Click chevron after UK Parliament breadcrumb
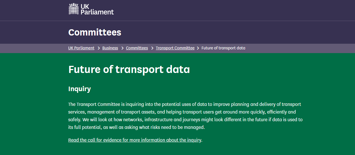The height and width of the screenshot is (155, 355). 99,48
